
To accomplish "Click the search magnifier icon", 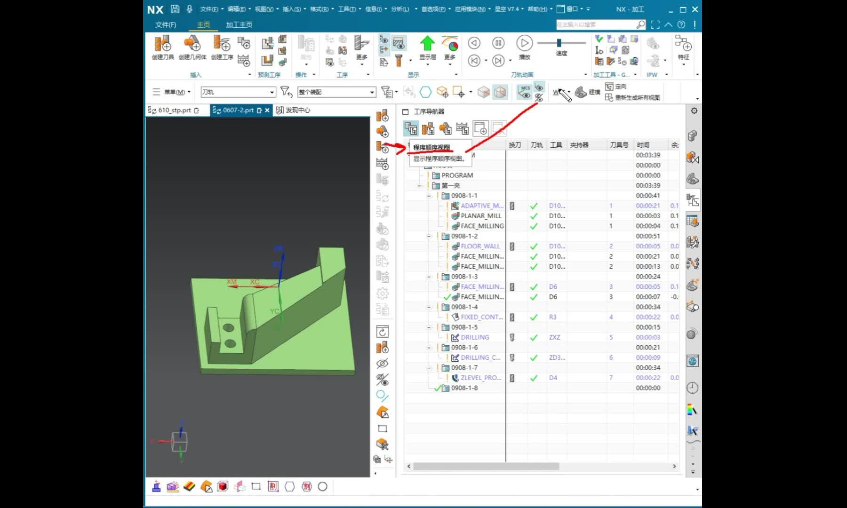I will tap(640, 24).
